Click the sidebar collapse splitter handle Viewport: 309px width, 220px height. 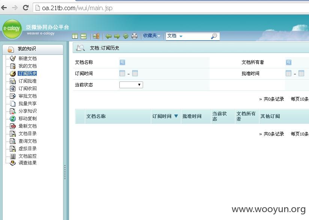point(65,172)
